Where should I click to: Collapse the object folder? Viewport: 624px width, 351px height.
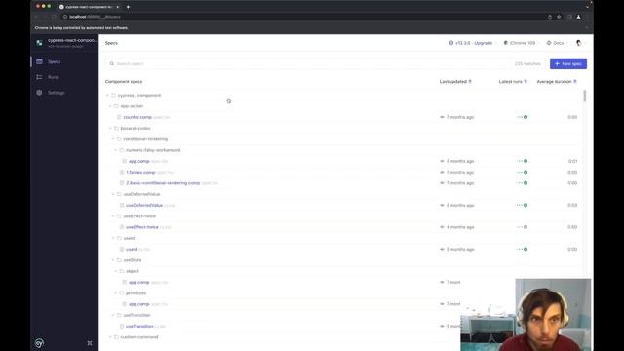tap(116, 271)
